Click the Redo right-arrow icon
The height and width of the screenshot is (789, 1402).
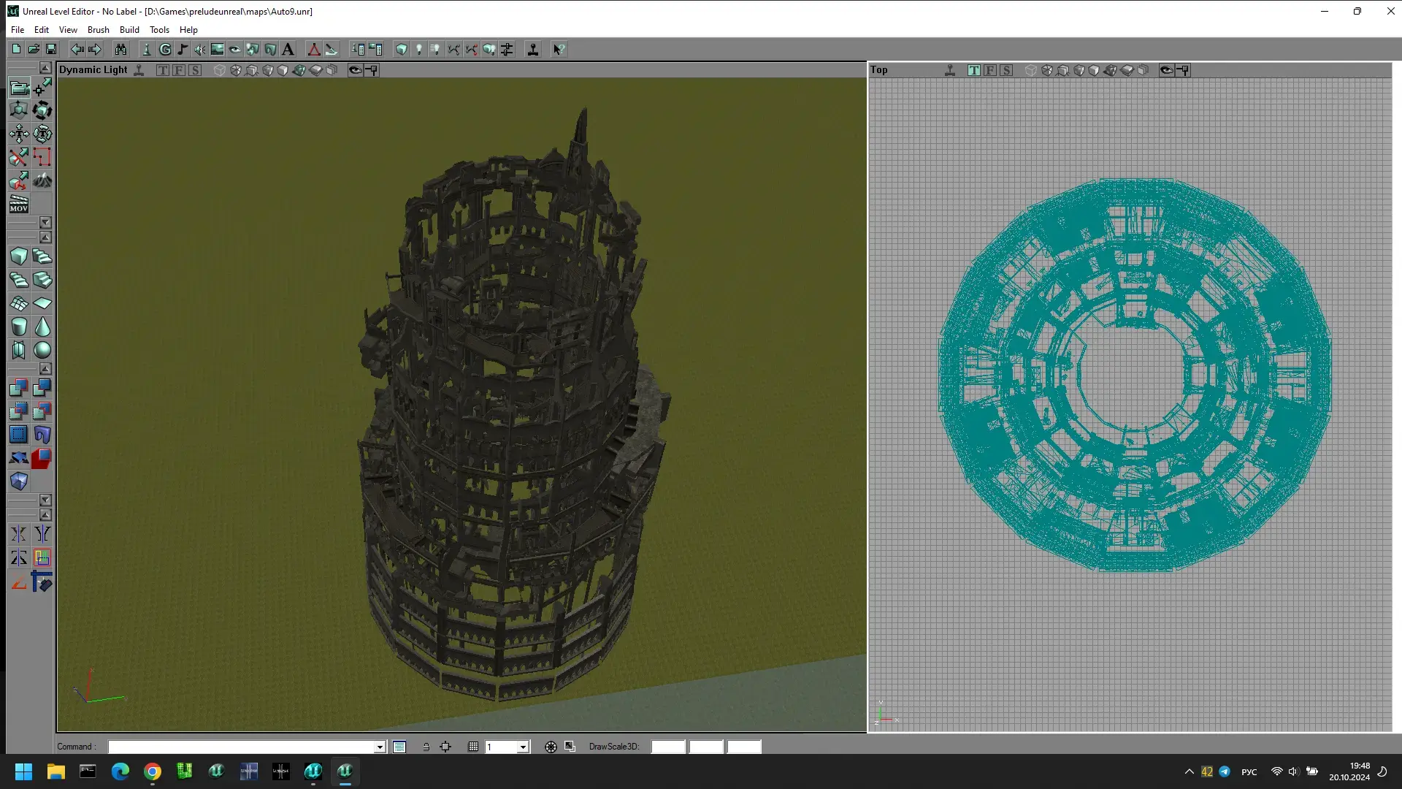(x=95, y=49)
